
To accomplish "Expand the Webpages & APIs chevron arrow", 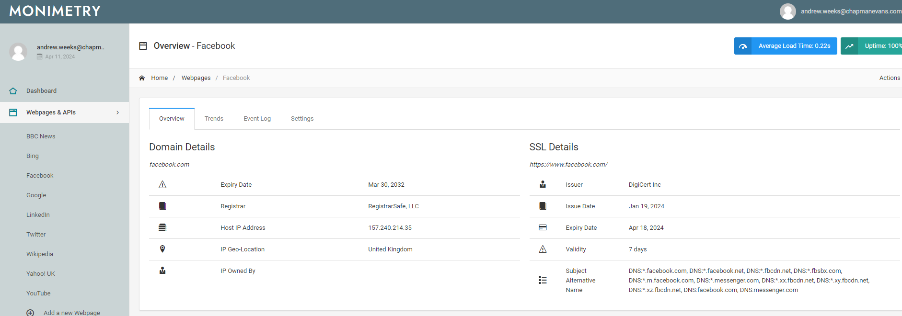I will tap(117, 113).
